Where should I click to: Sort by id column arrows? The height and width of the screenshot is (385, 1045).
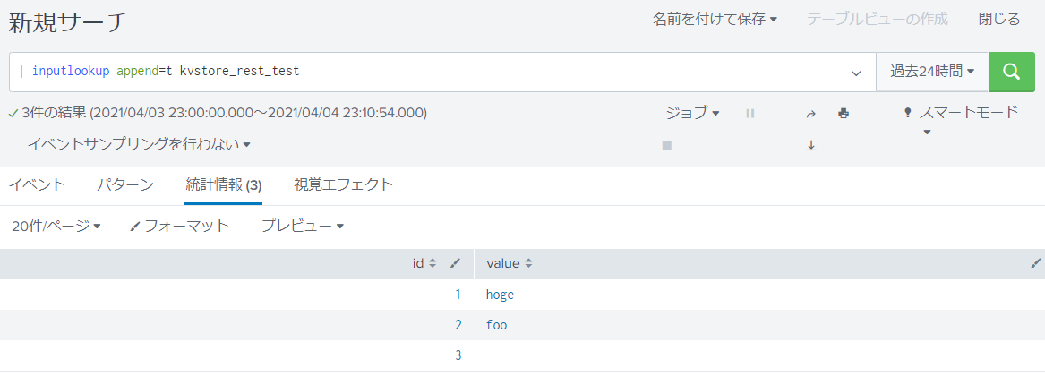(x=432, y=264)
